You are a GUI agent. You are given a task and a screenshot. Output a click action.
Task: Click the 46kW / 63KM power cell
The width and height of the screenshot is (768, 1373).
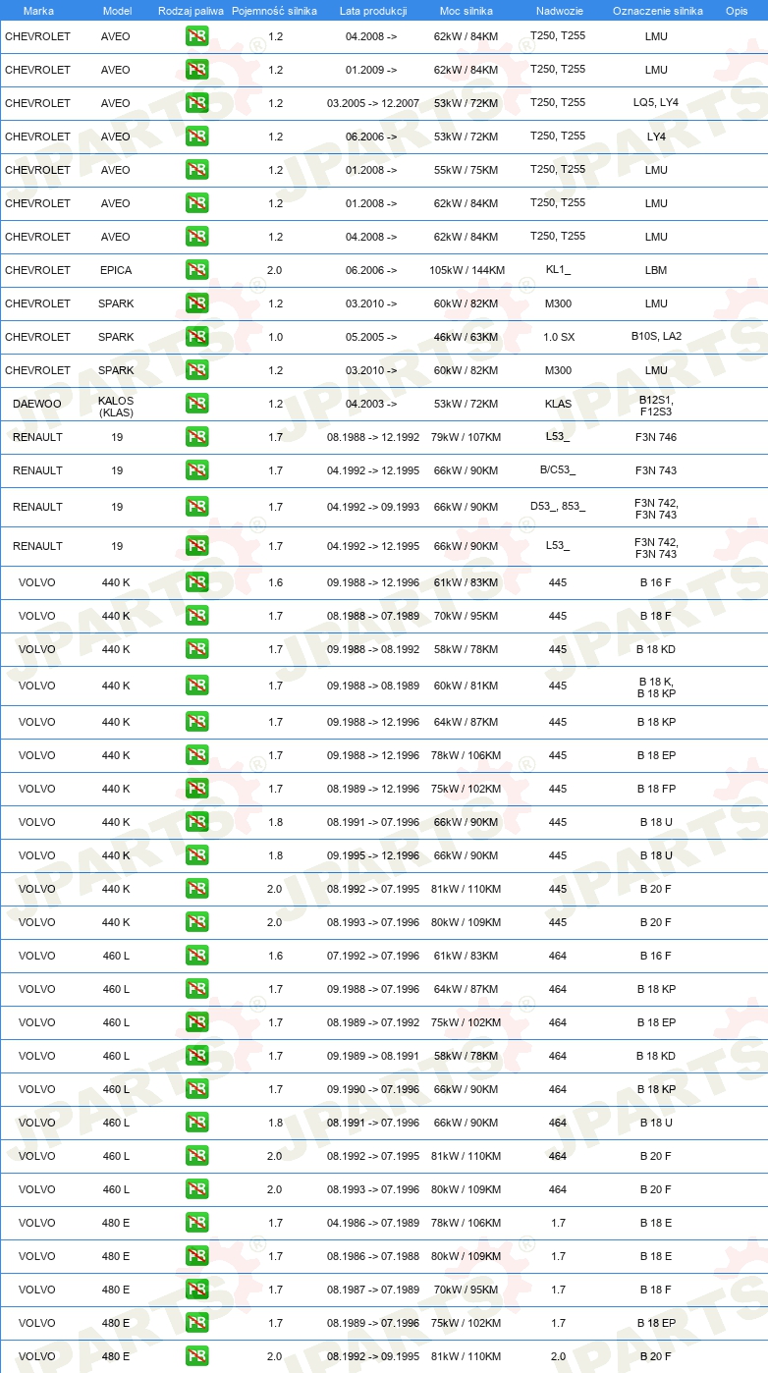click(x=466, y=337)
